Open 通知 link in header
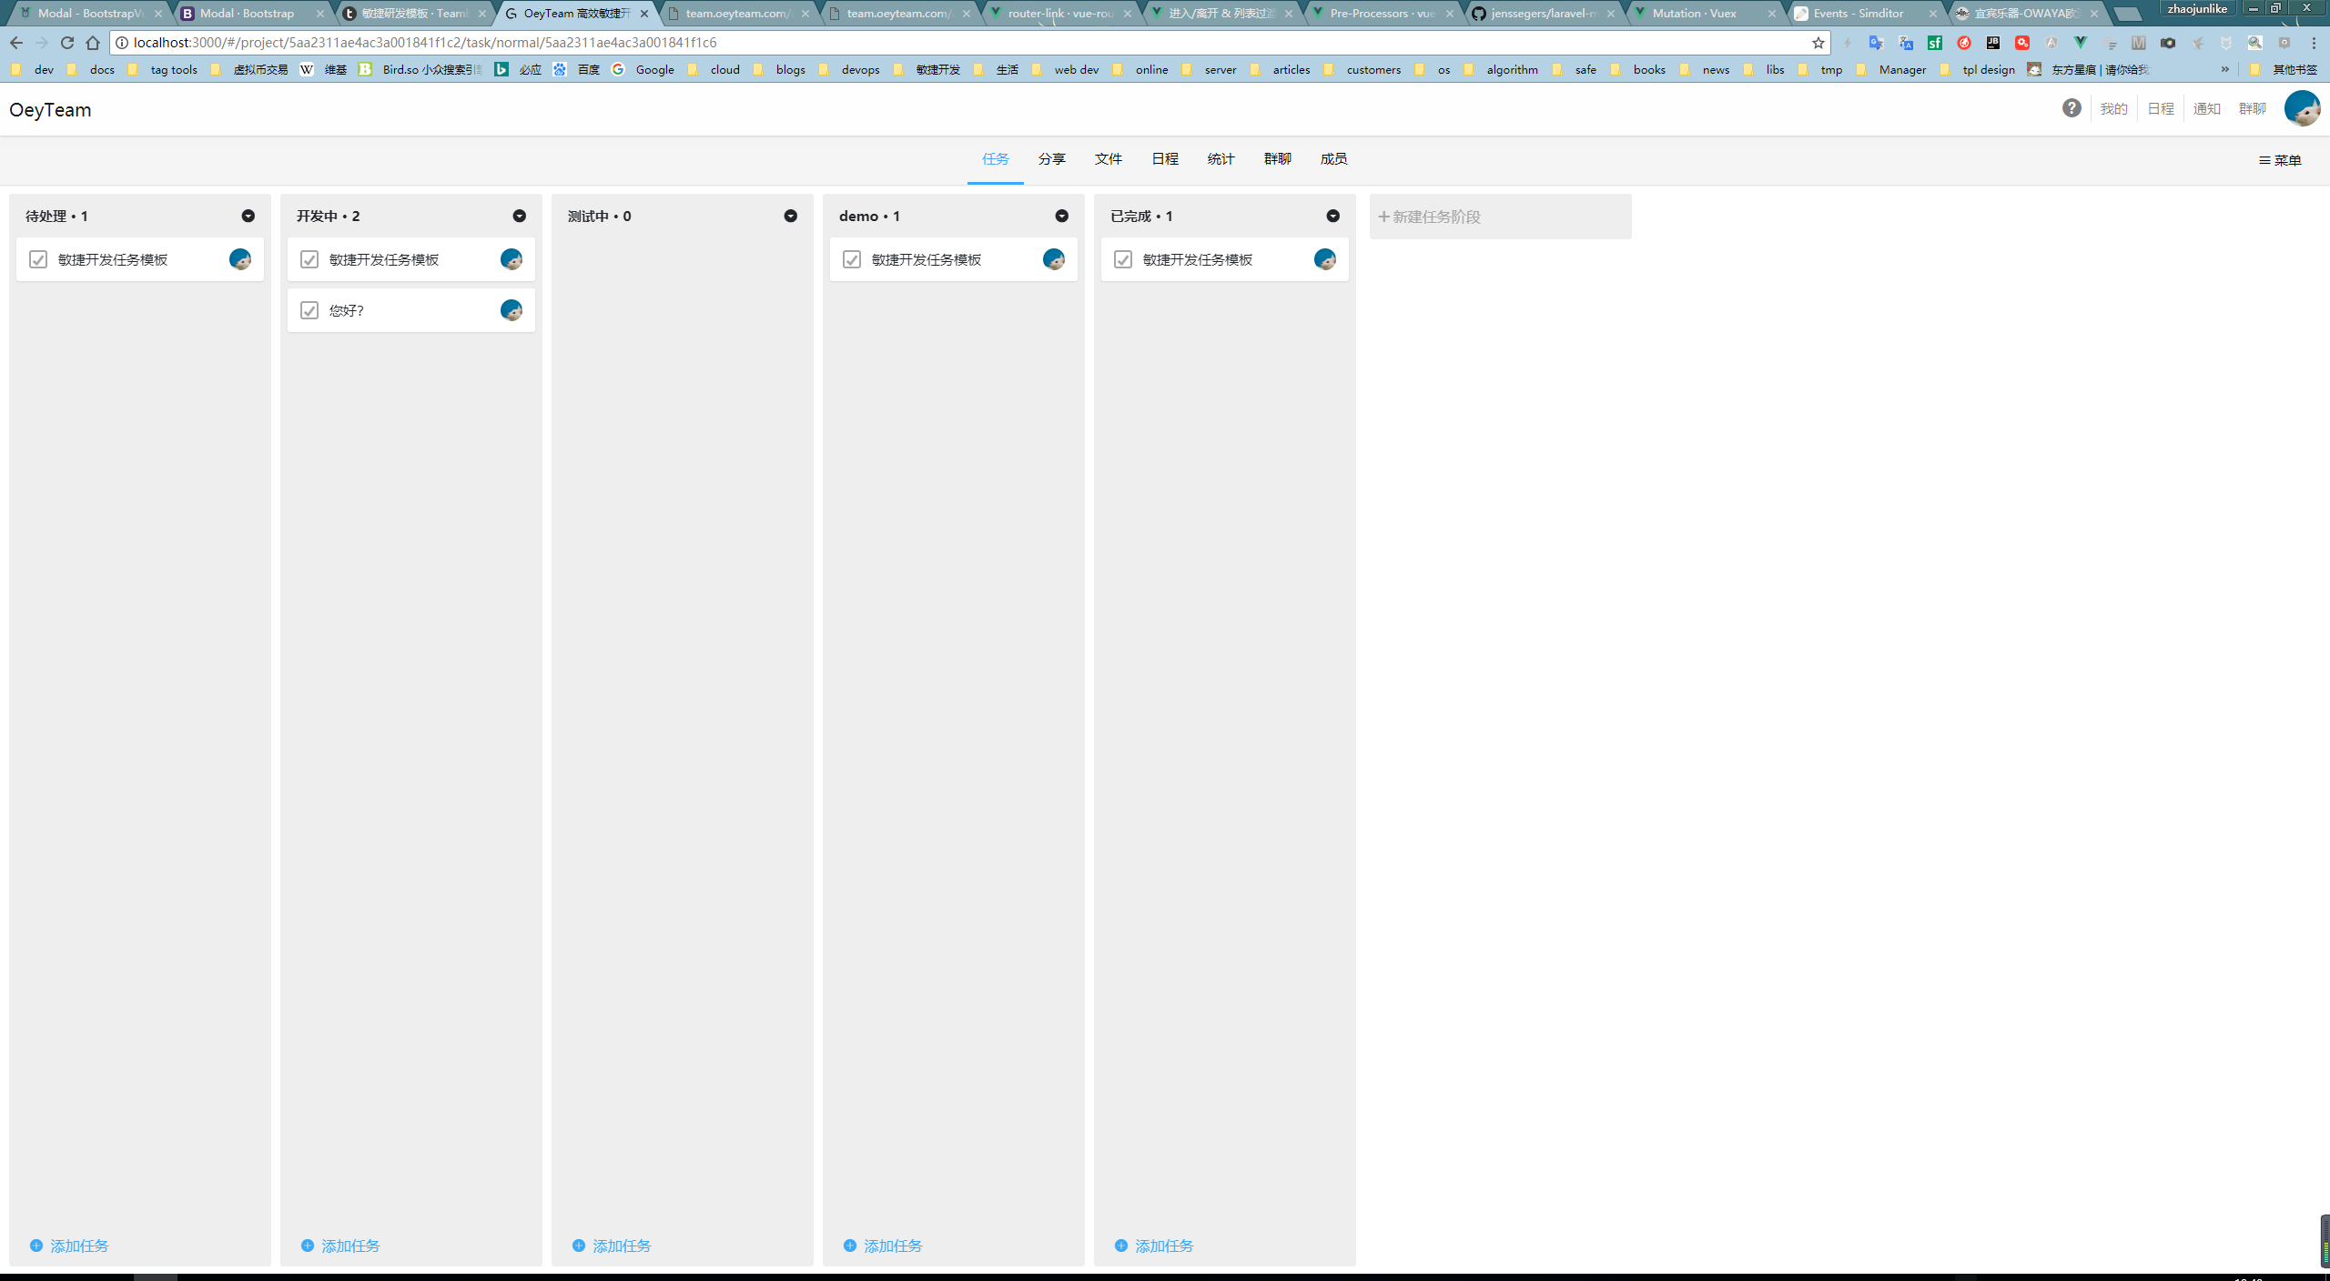Screen dimensions: 2330x1281 point(2206,109)
